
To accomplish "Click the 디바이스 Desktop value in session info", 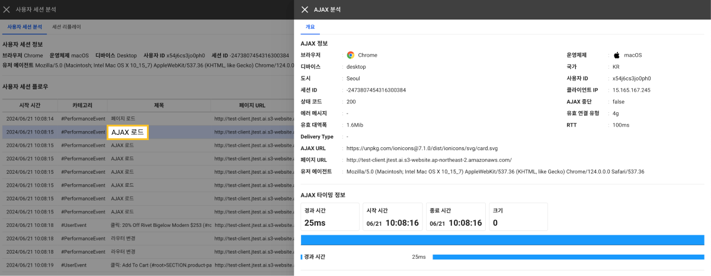I will click(x=127, y=56).
